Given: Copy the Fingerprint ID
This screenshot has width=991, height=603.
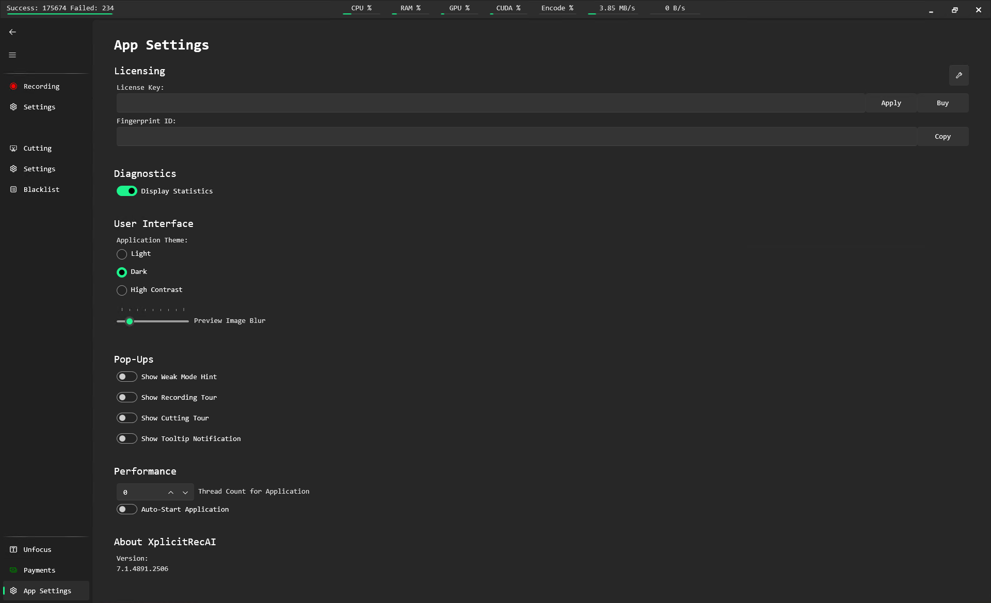Looking at the screenshot, I should tap(942, 136).
